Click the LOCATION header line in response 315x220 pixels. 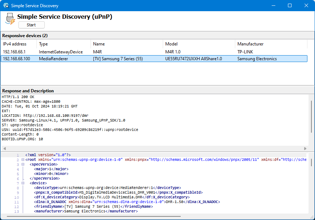(45, 116)
